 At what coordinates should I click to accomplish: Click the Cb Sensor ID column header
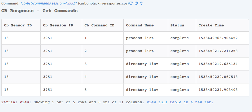(18, 25)
